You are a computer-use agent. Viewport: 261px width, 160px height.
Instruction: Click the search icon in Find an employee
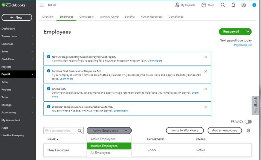[x=80, y=131]
